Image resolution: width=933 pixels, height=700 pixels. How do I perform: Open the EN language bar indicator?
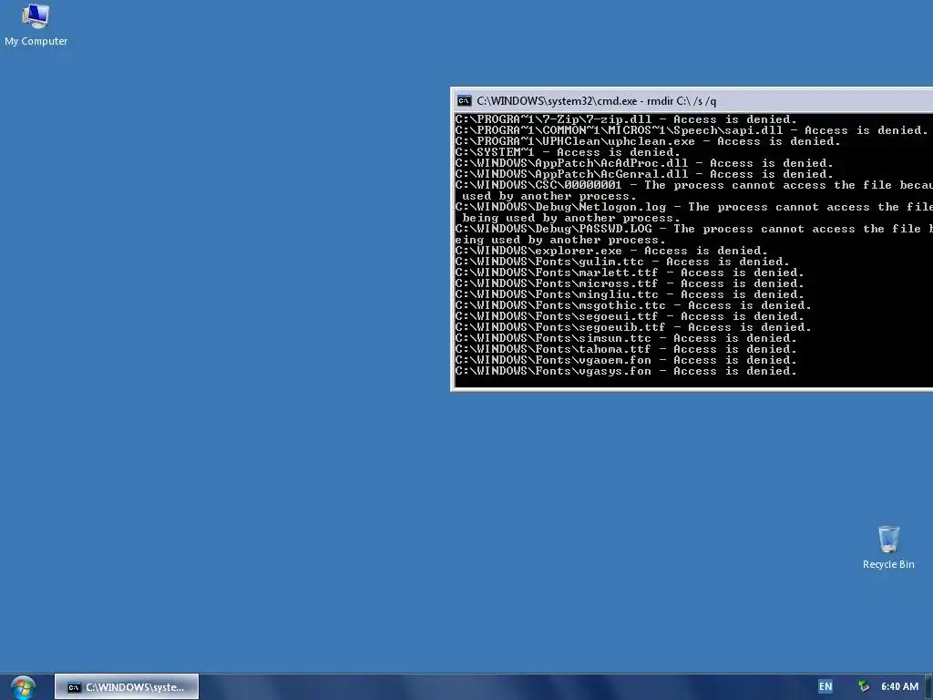click(825, 686)
